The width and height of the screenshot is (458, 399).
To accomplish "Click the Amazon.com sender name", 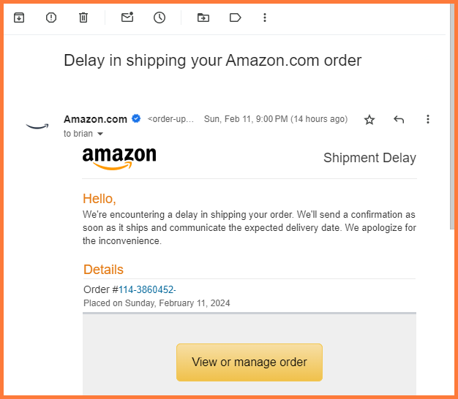I will (x=96, y=119).
